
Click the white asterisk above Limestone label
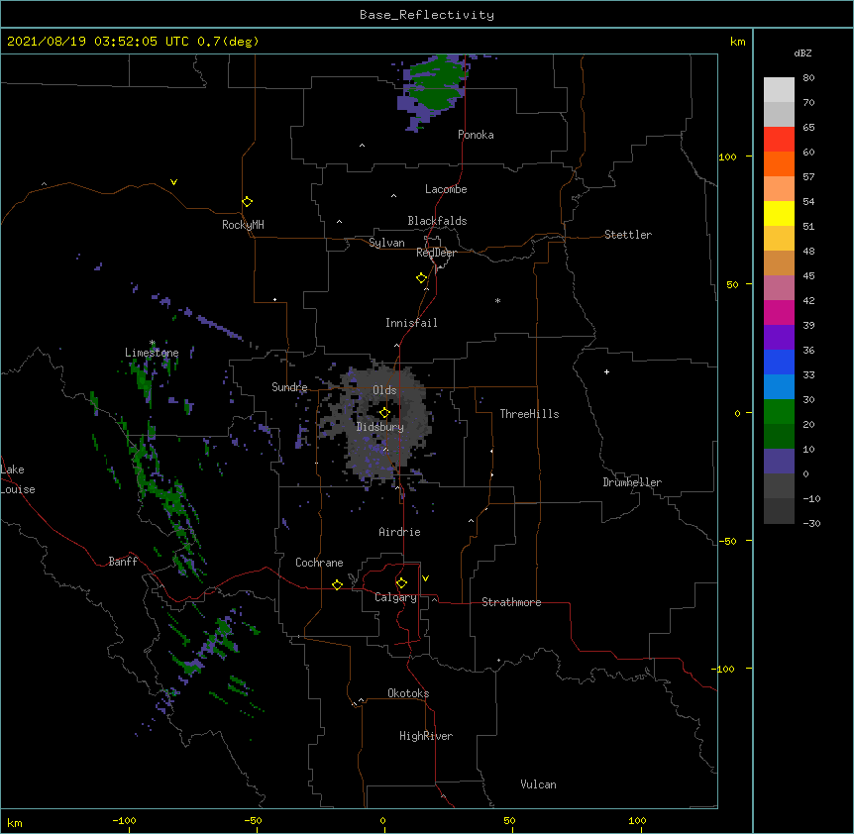(x=152, y=343)
